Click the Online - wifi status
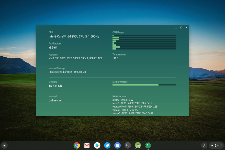 (x=56, y=100)
